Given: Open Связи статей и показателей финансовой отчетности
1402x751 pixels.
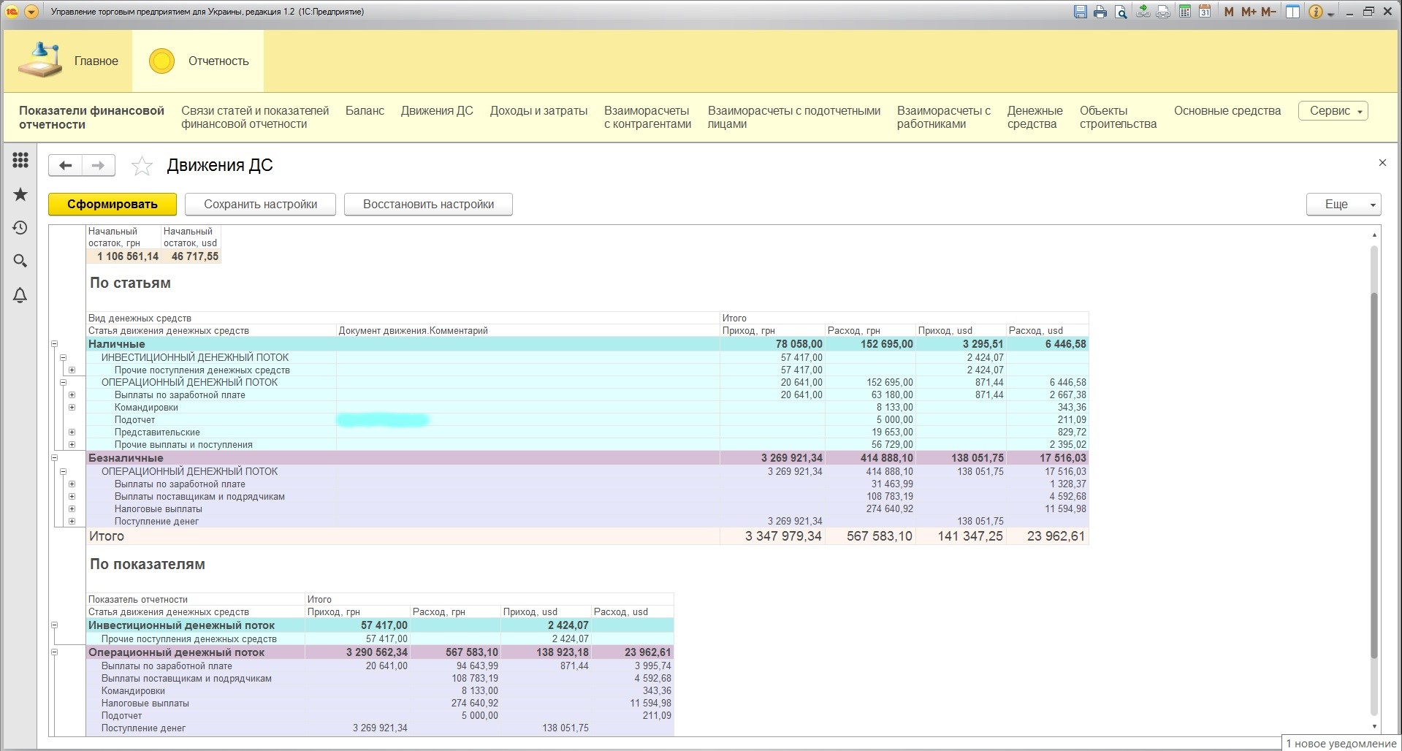Looking at the screenshot, I should [255, 118].
